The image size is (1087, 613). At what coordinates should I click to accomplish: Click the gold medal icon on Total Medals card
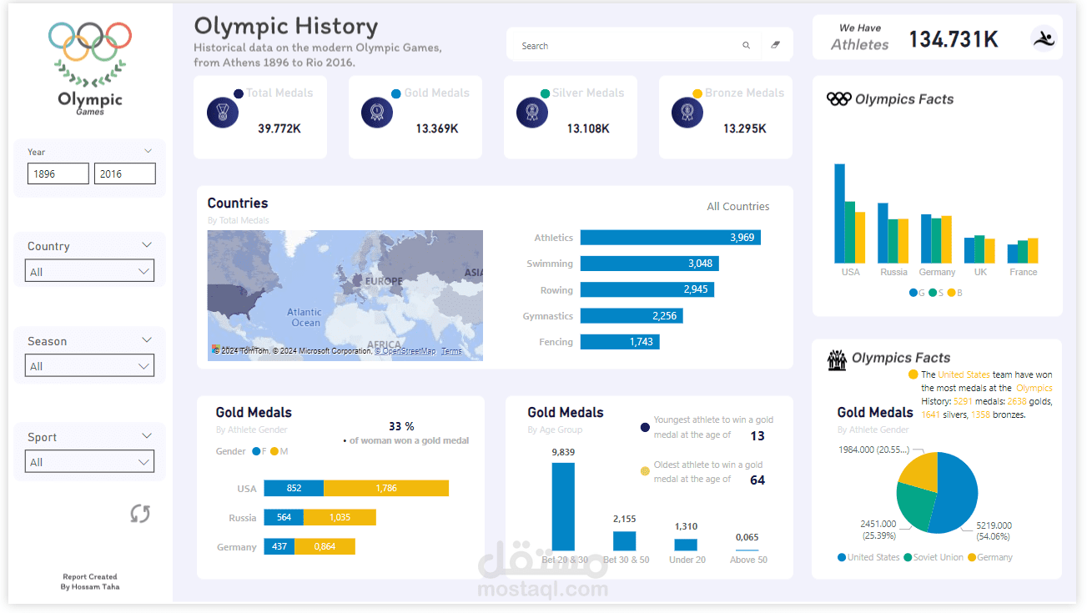[222, 111]
